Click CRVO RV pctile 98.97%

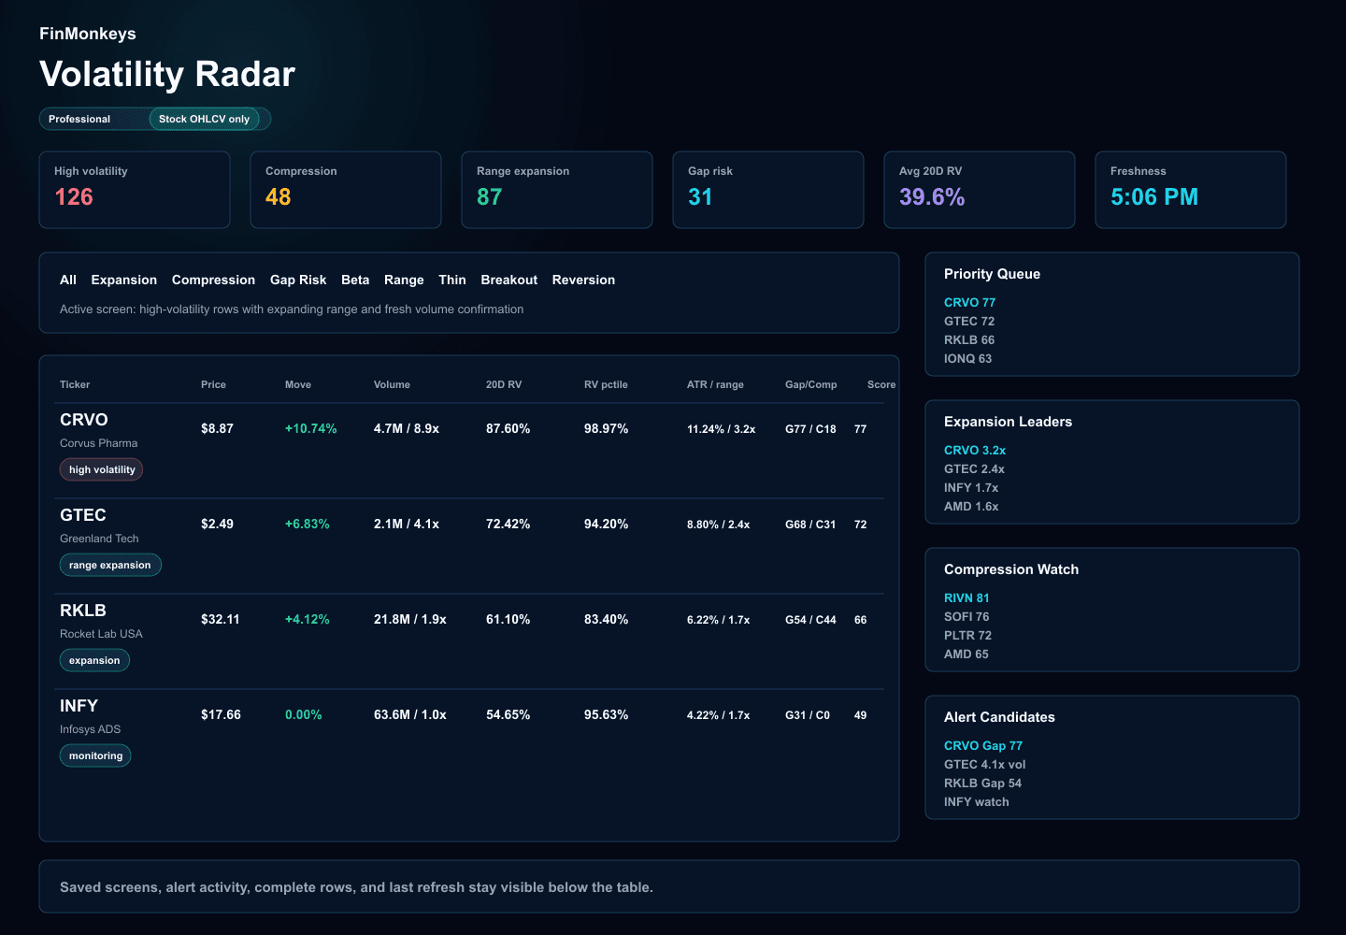[x=606, y=428]
